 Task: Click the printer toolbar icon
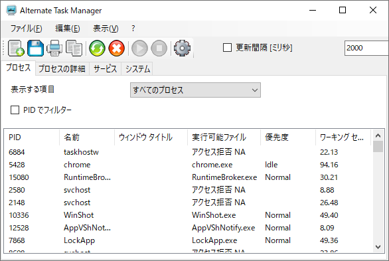(x=54, y=48)
